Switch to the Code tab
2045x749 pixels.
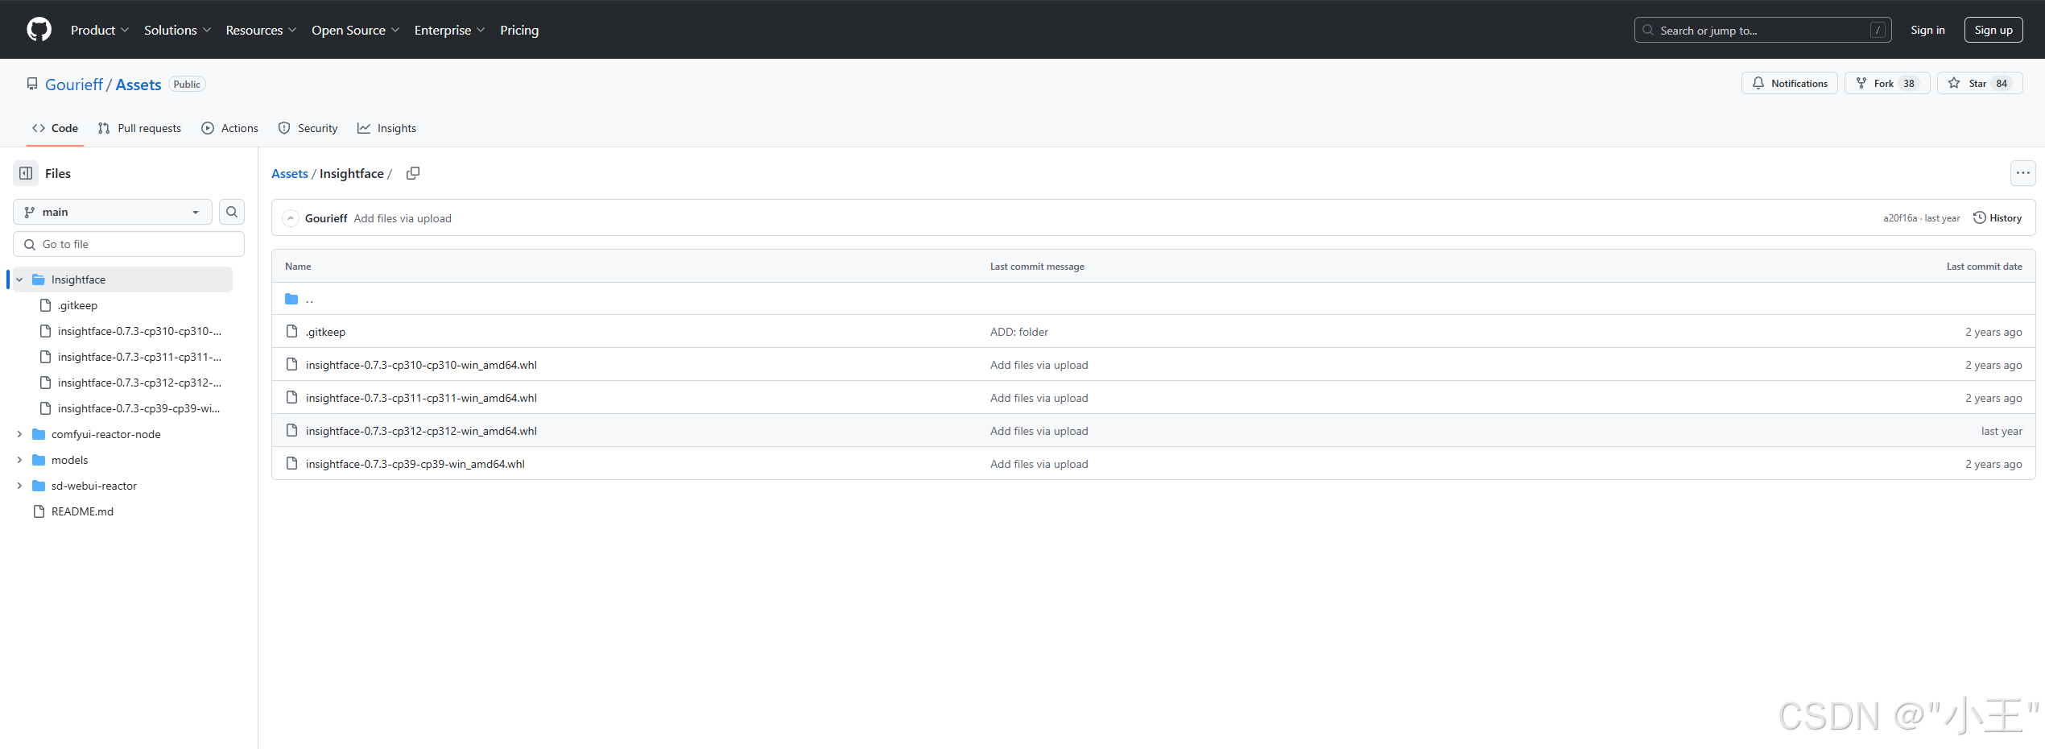[55, 128]
